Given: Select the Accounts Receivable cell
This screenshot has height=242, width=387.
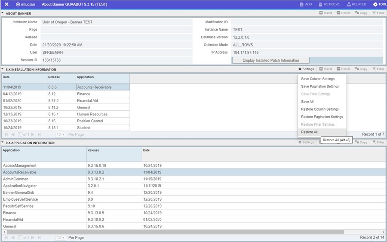Looking at the screenshot, I should [103, 87].
